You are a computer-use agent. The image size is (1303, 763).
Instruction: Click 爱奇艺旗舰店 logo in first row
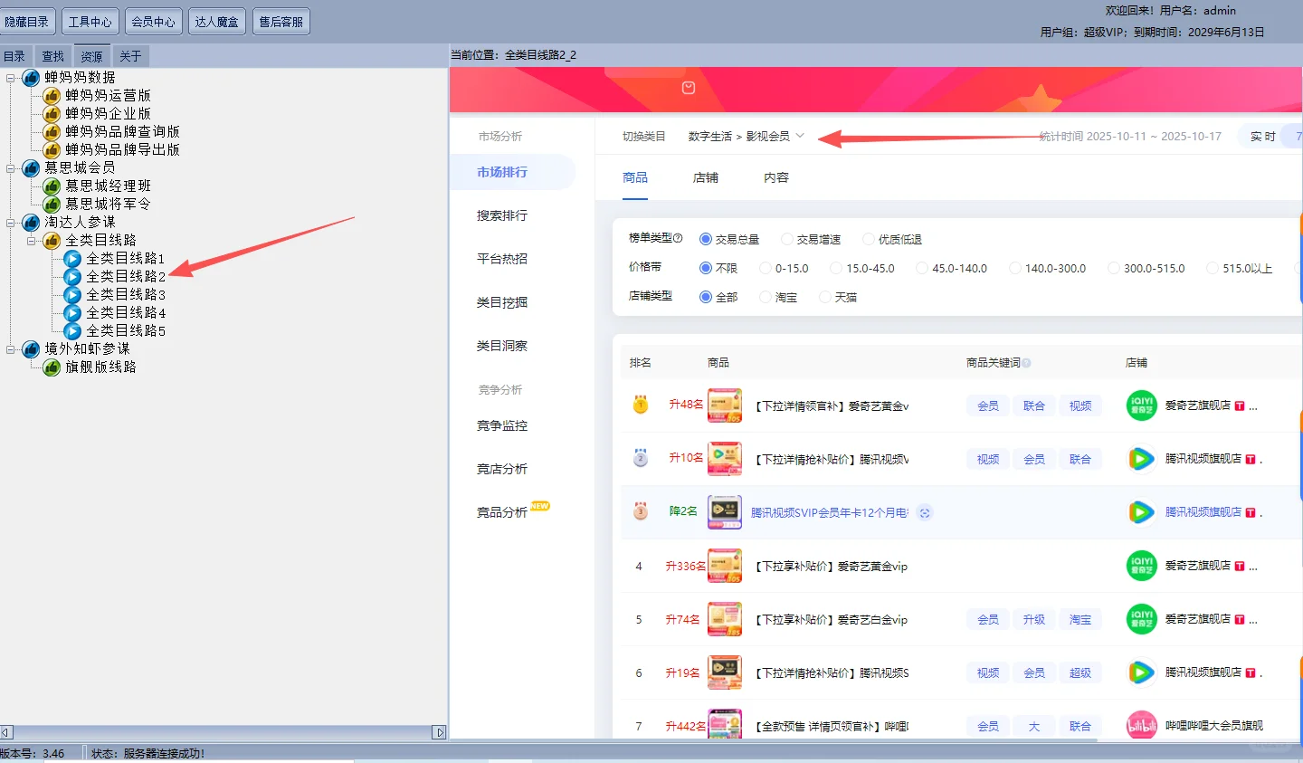(1141, 405)
